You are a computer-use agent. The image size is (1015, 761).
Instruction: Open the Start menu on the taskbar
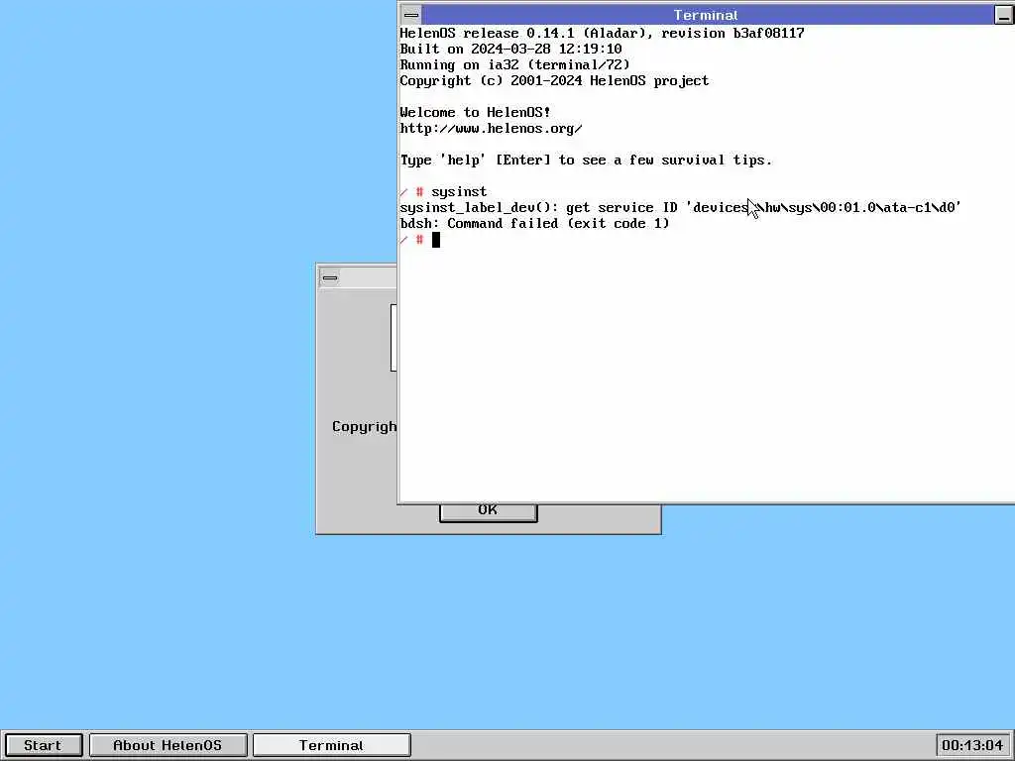(44, 745)
